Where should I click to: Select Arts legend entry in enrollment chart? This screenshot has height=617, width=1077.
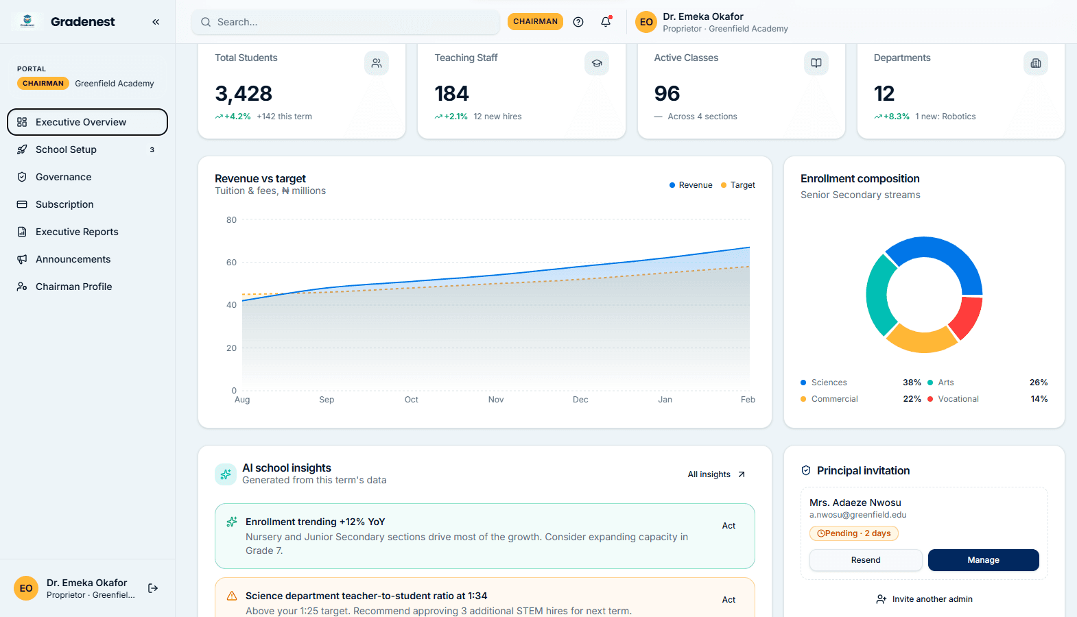click(987, 383)
